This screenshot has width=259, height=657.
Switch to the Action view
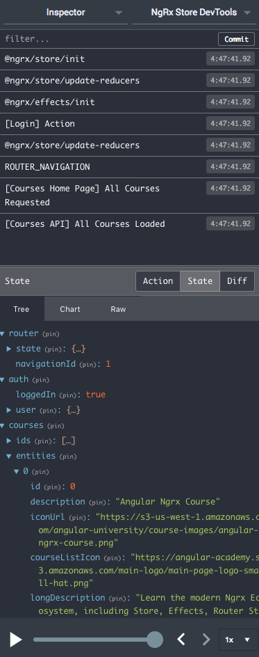158,280
